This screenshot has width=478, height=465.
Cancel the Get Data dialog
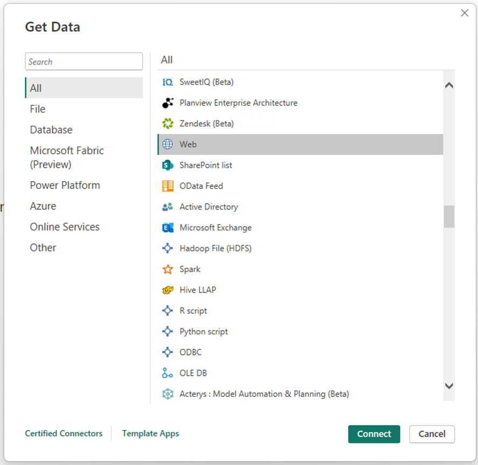(x=432, y=434)
